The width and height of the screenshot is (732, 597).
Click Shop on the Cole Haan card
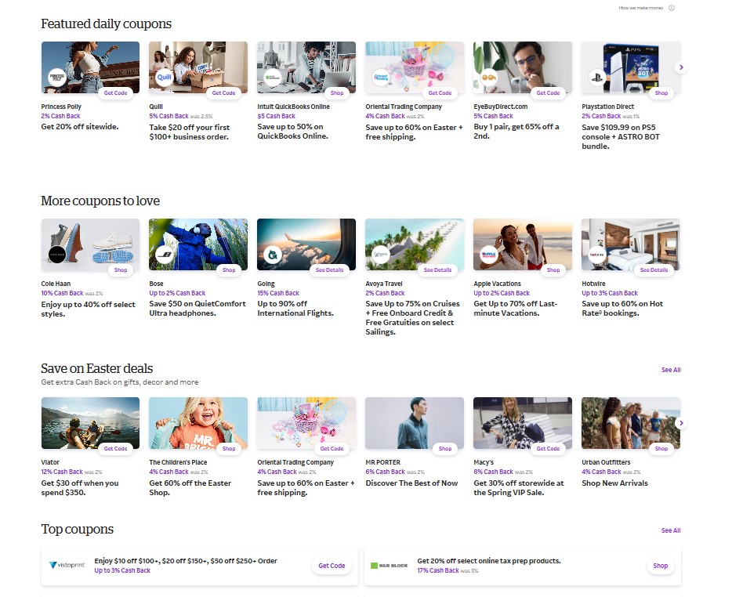point(121,270)
